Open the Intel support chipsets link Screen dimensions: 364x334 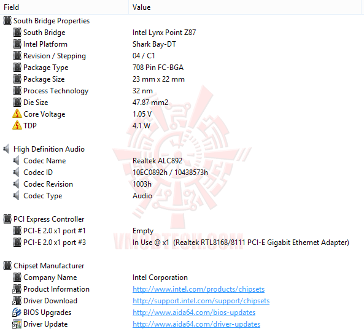click(201, 301)
